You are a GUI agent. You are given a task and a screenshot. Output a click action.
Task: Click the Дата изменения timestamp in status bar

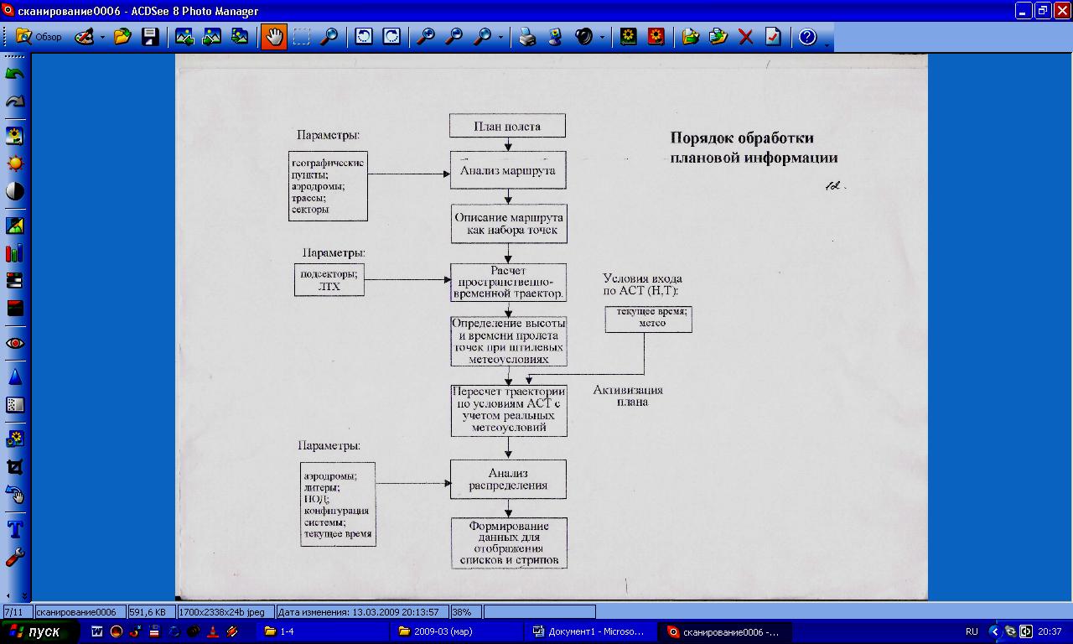point(362,612)
